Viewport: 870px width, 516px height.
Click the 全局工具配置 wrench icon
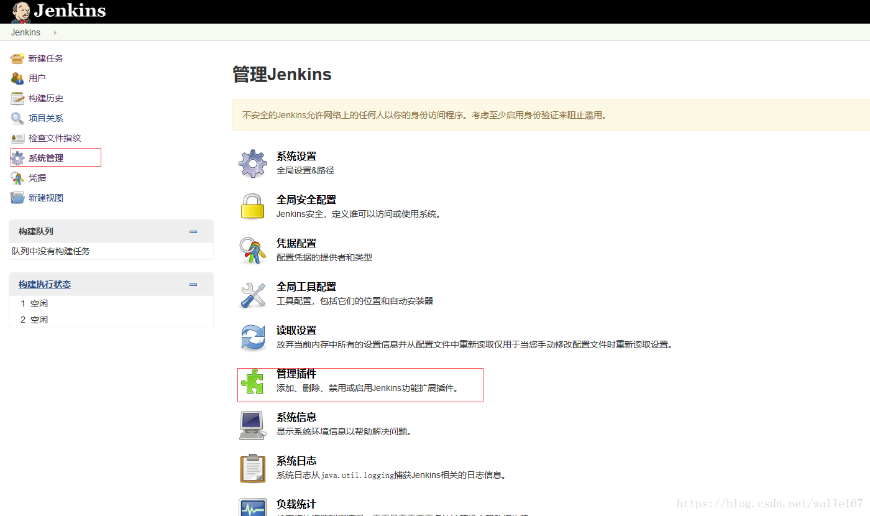253,294
